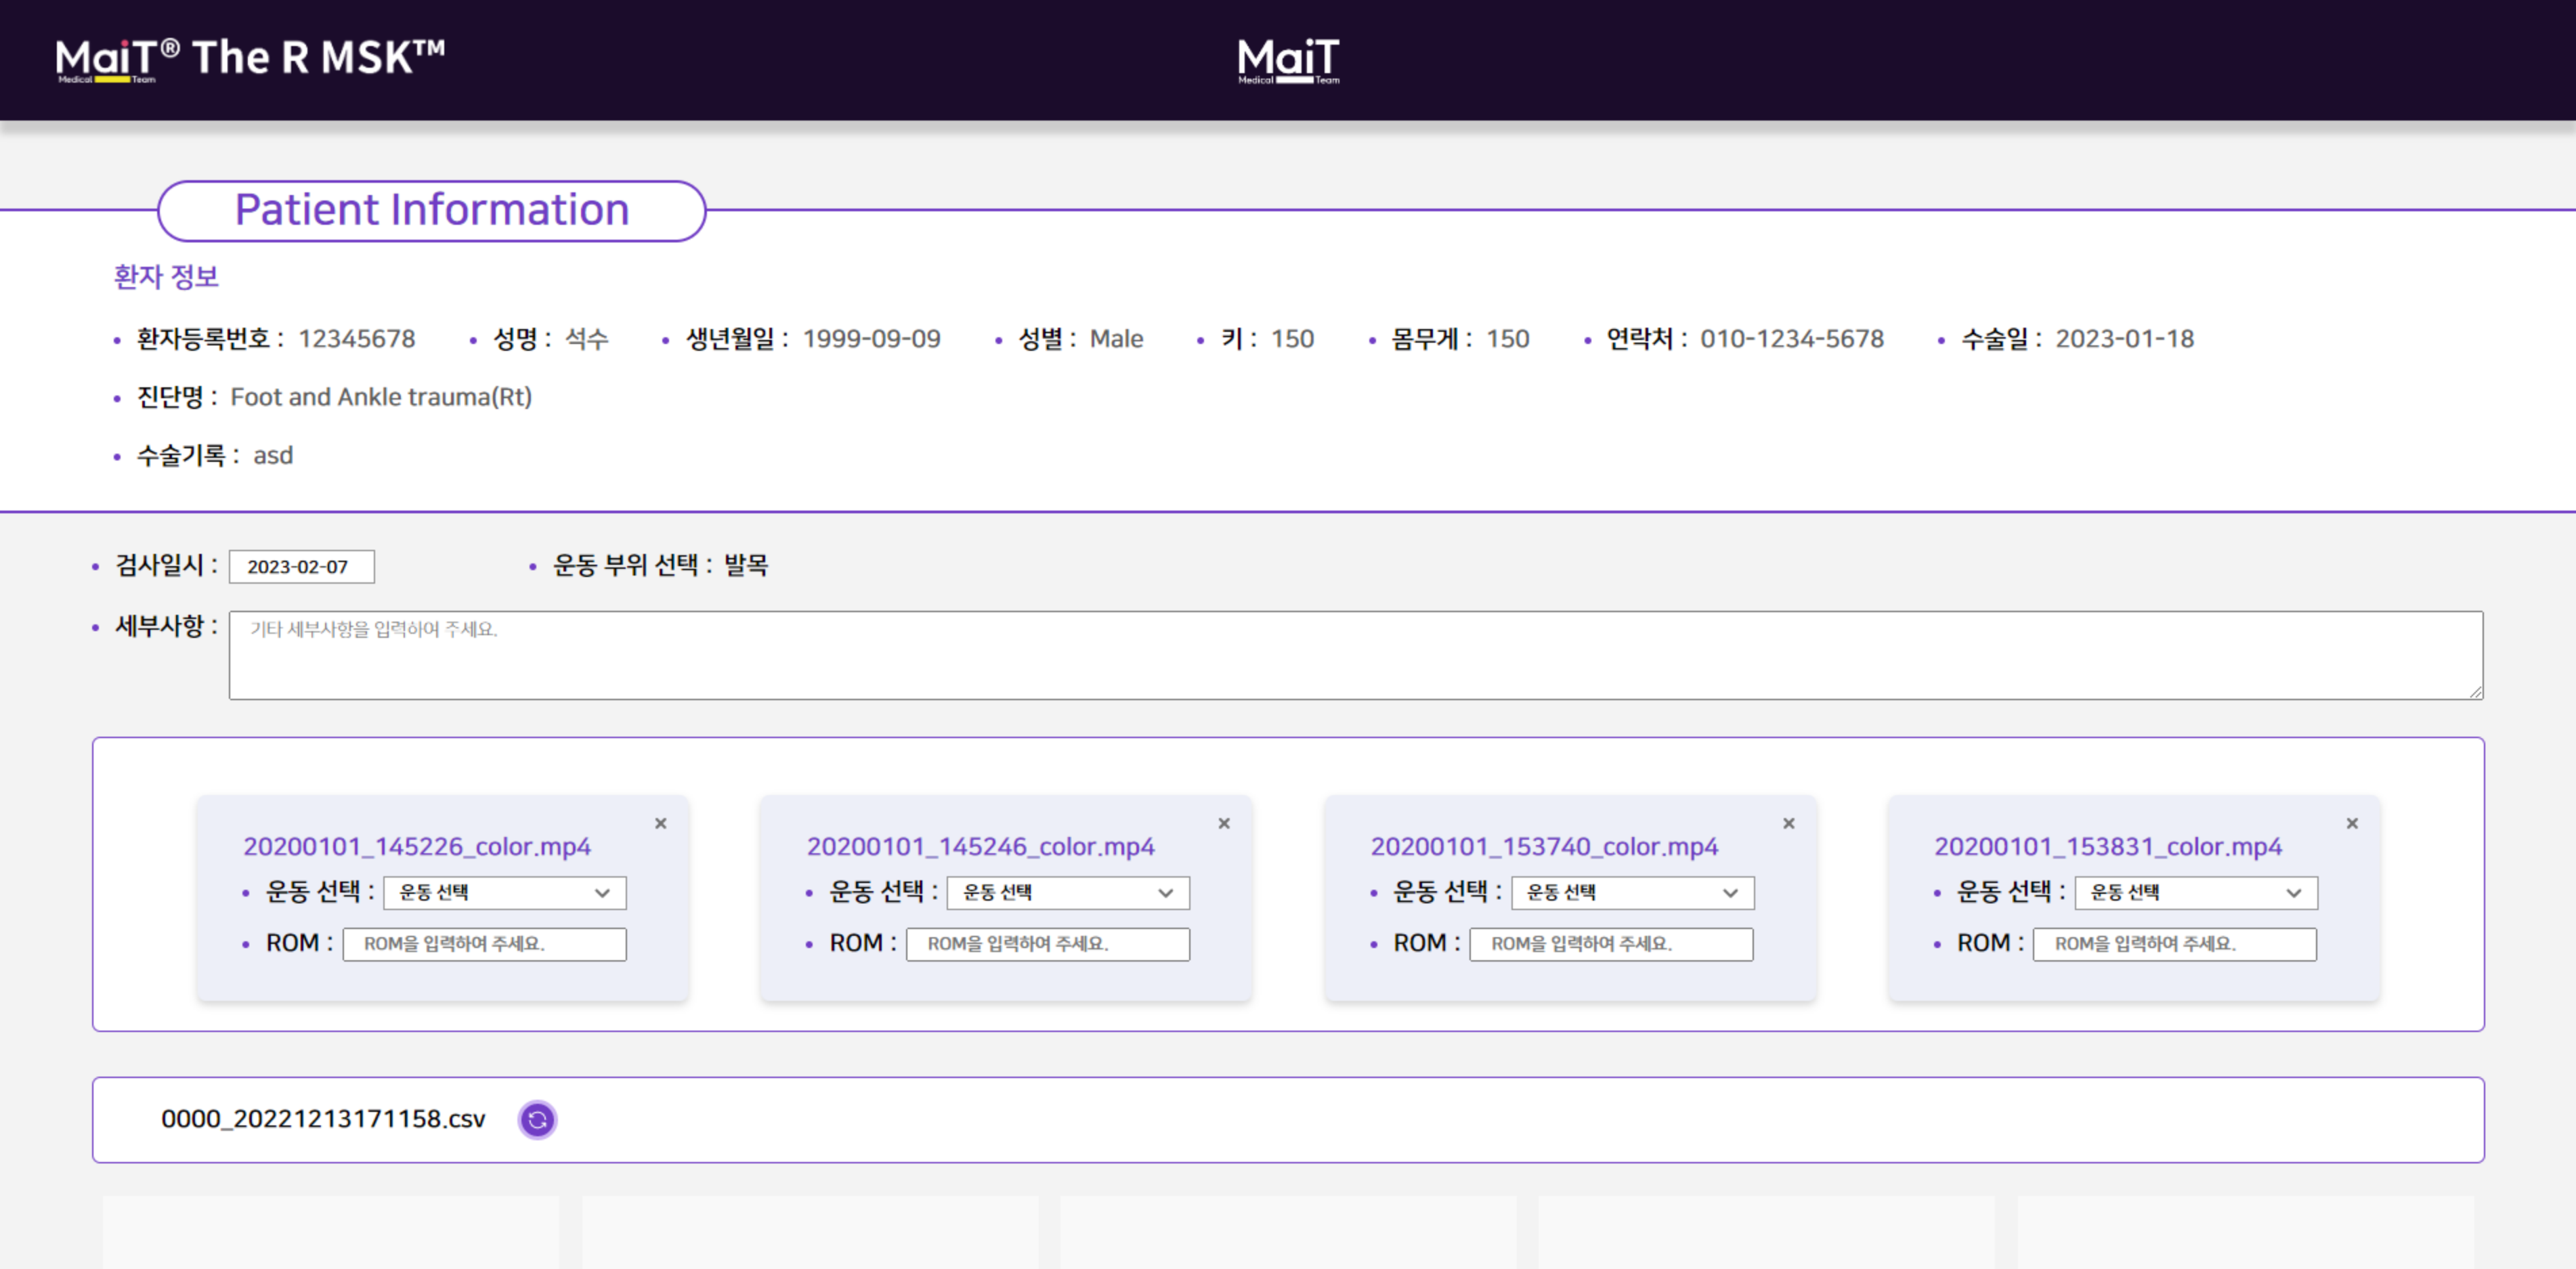Remove the 20200101_145226_color.mp4 card
Image resolution: width=2576 pixels, height=1269 pixels.
coord(660,823)
